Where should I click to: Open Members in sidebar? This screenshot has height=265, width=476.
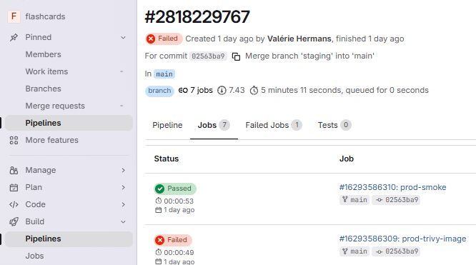[43, 54]
